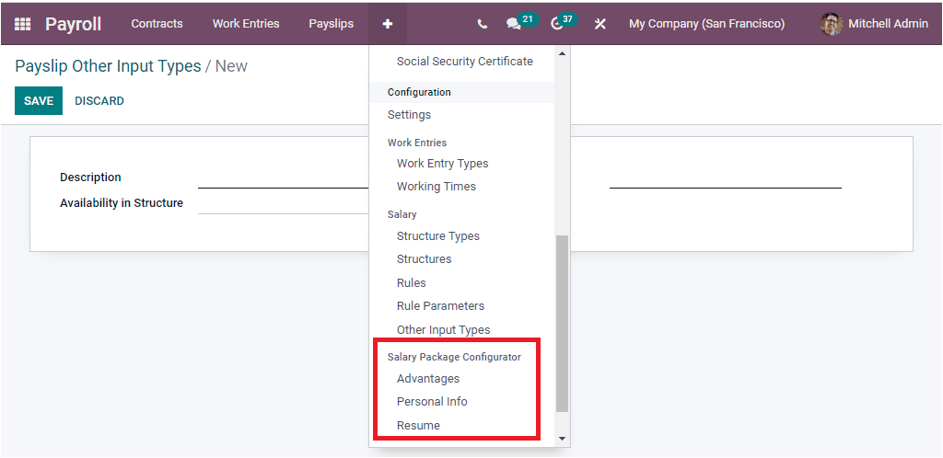Click the dropdown scrollbar up arrow
Screen dimensions: 943x458
[x=563, y=53]
